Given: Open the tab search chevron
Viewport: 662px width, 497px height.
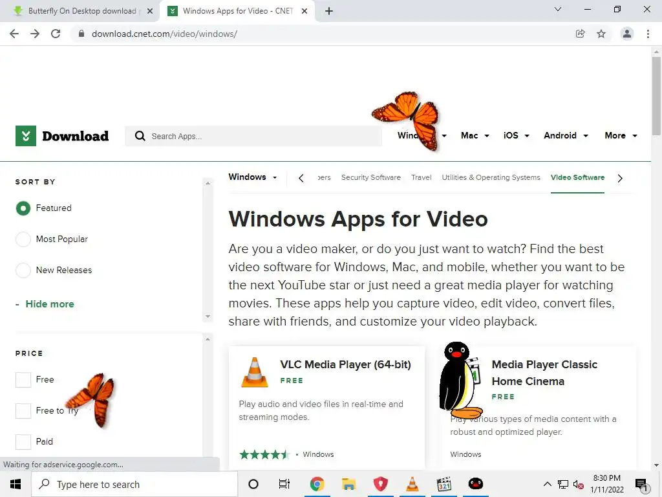Looking at the screenshot, I should 558,9.
